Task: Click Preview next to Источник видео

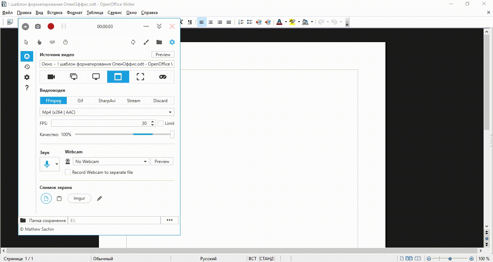Action: tap(163, 55)
